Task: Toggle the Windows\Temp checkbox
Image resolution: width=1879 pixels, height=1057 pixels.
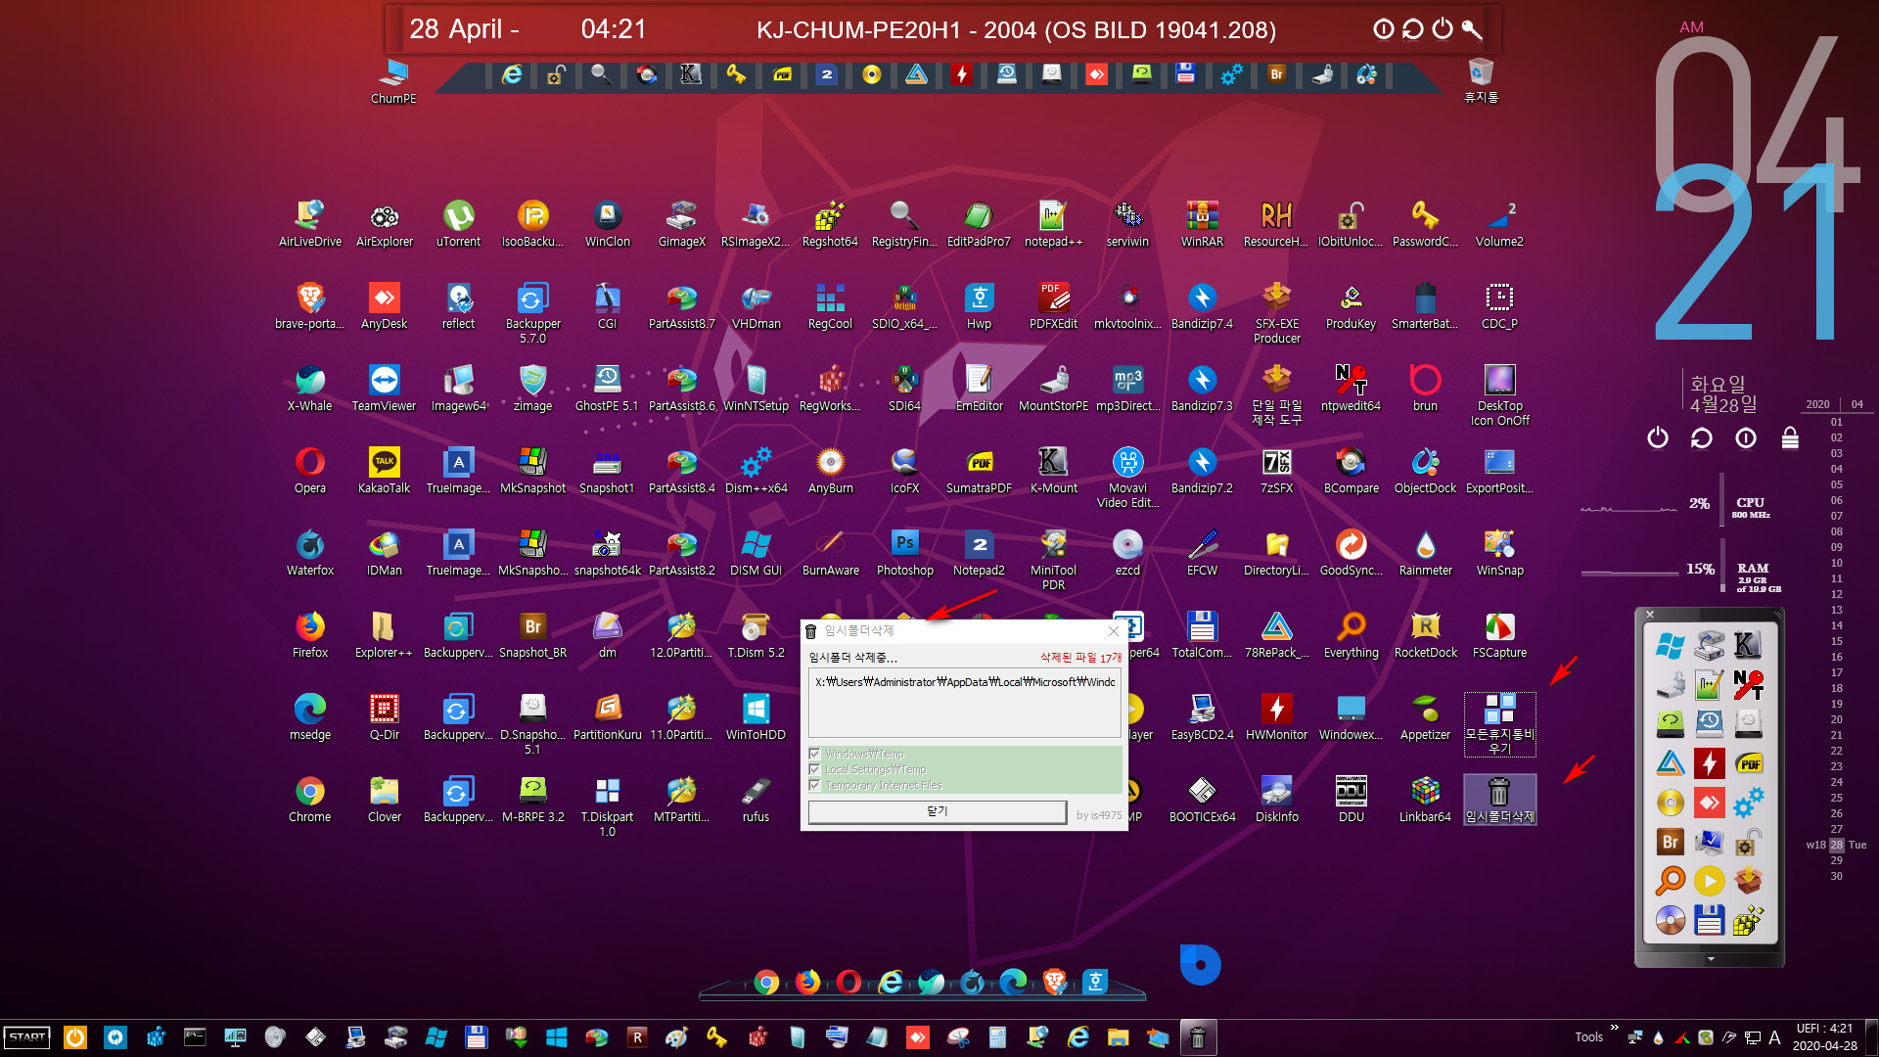Action: (x=814, y=754)
